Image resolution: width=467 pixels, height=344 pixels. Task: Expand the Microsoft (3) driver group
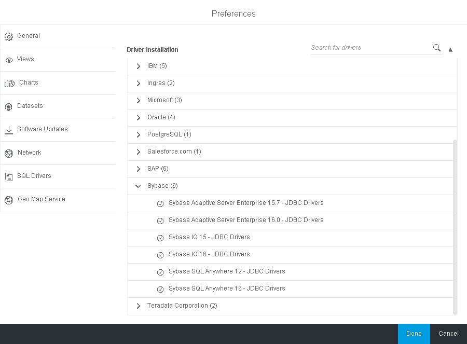pos(138,100)
